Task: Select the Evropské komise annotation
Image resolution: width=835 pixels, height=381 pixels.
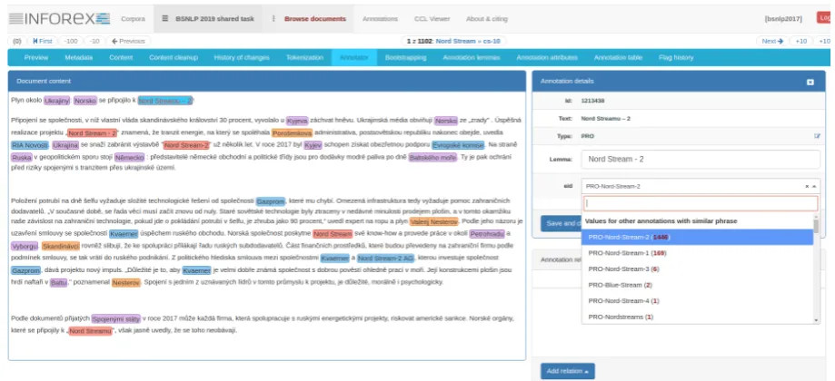Action: [x=458, y=145]
